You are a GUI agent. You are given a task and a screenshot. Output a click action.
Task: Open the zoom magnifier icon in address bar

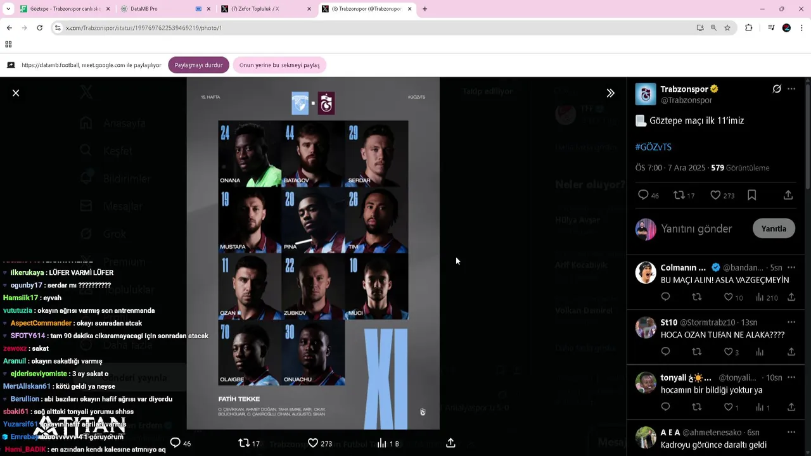point(713,28)
